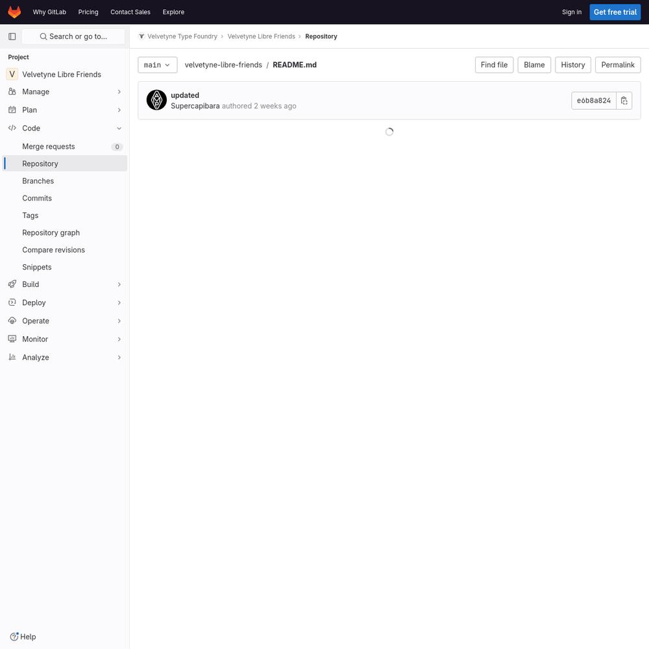This screenshot has height=649, width=649.
Task: Open Velvetyne Type Foundry breadcrumb
Action: [182, 36]
